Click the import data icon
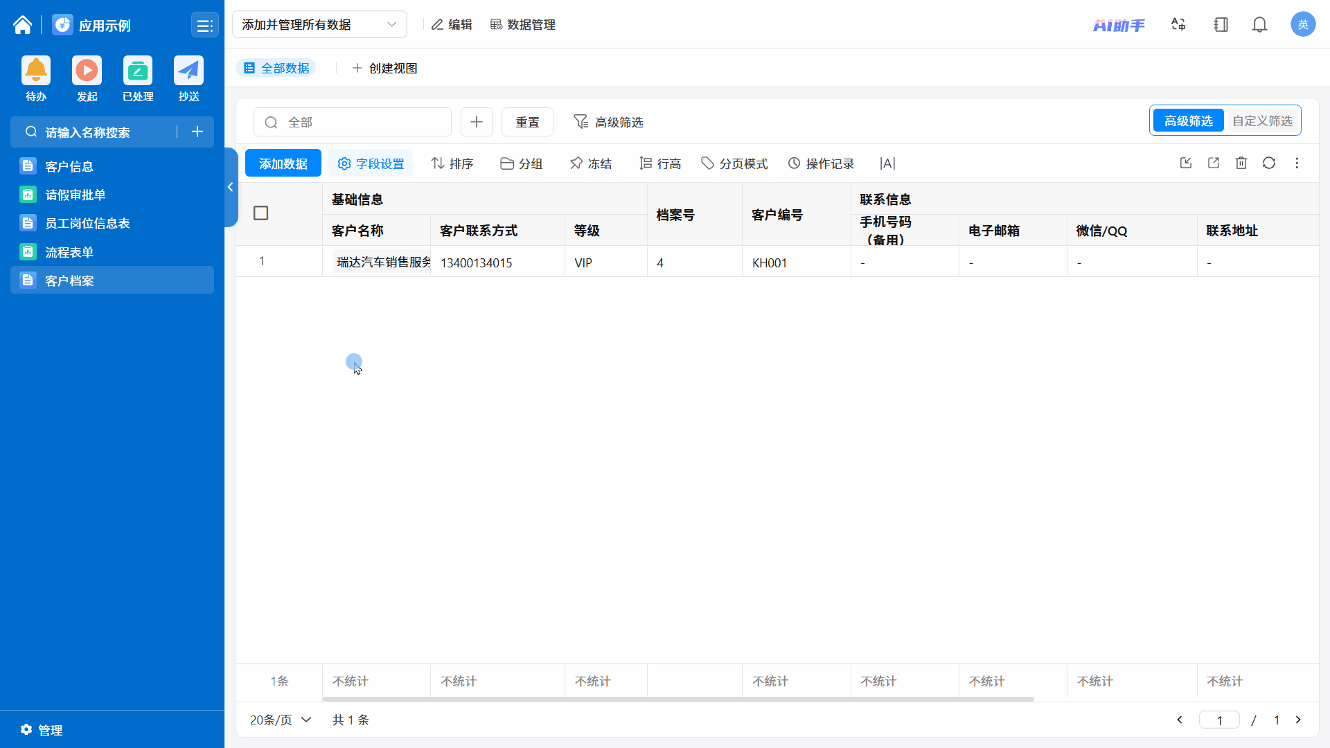Viewport: 1330px width, 748px height. click(x=1186, y=163)
